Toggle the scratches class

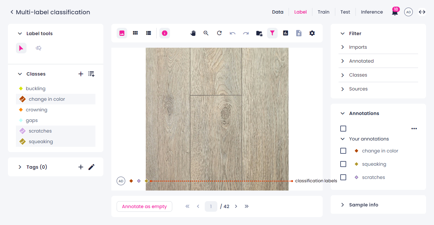pos(56,131)
